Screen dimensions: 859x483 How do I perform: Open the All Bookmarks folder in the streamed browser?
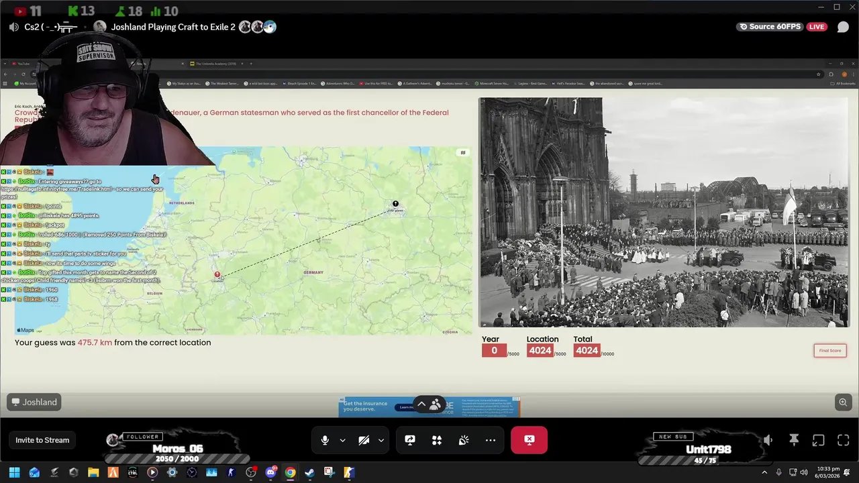coord(843,83)
